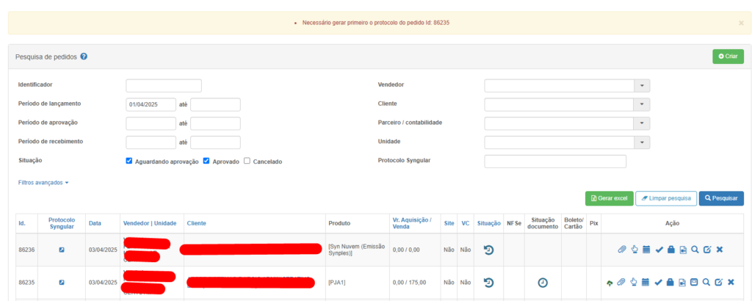Sort by the Cliente column header
The image size is (752, 301).
(196, 222)
